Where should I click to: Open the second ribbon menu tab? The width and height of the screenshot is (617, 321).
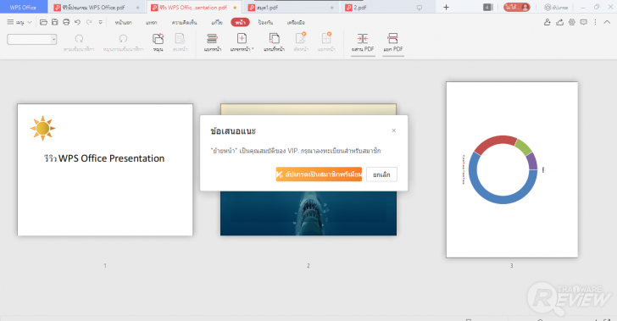[151, 22]
